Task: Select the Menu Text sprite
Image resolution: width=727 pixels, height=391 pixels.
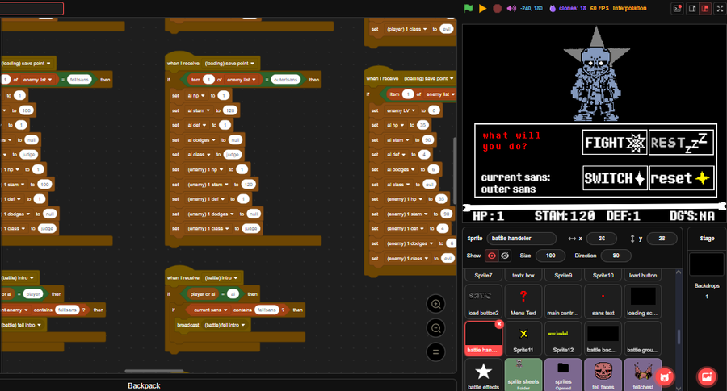Action: pyautogui.click(x=523, y=302)
